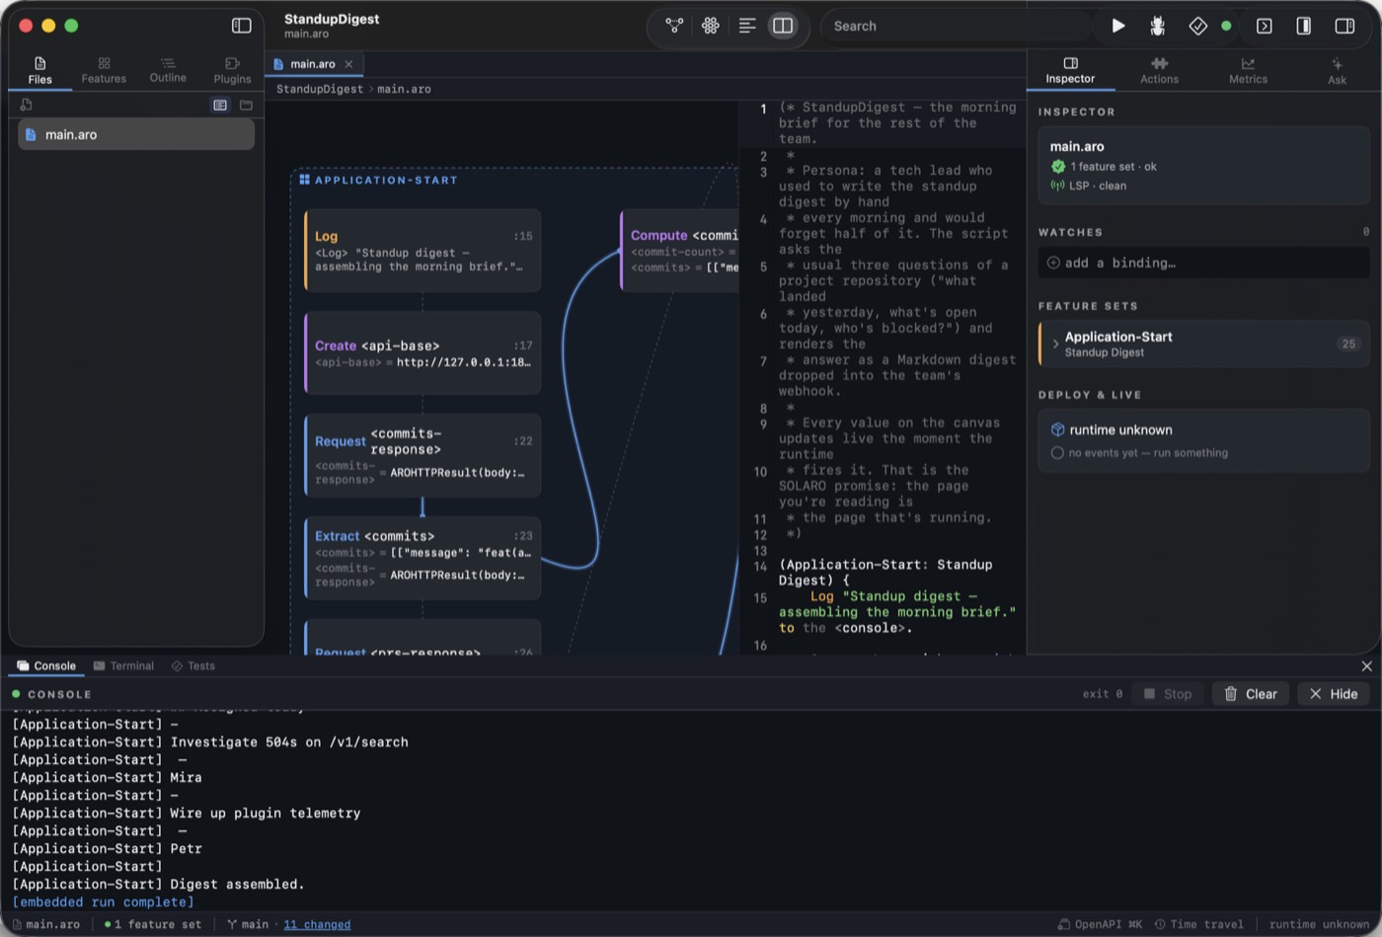Switch to the Metrics inspector tab
The height and width of the screenshot is (937, 1382).
coord(1248,70)
